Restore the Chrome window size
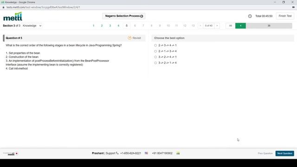Viewport: 297px width, 167px height. coord(284,2)
